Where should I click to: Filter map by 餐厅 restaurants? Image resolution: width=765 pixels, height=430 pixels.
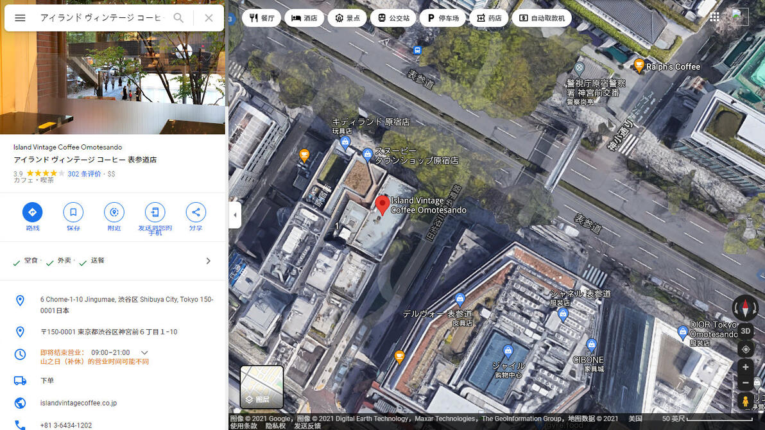(261, 18)
